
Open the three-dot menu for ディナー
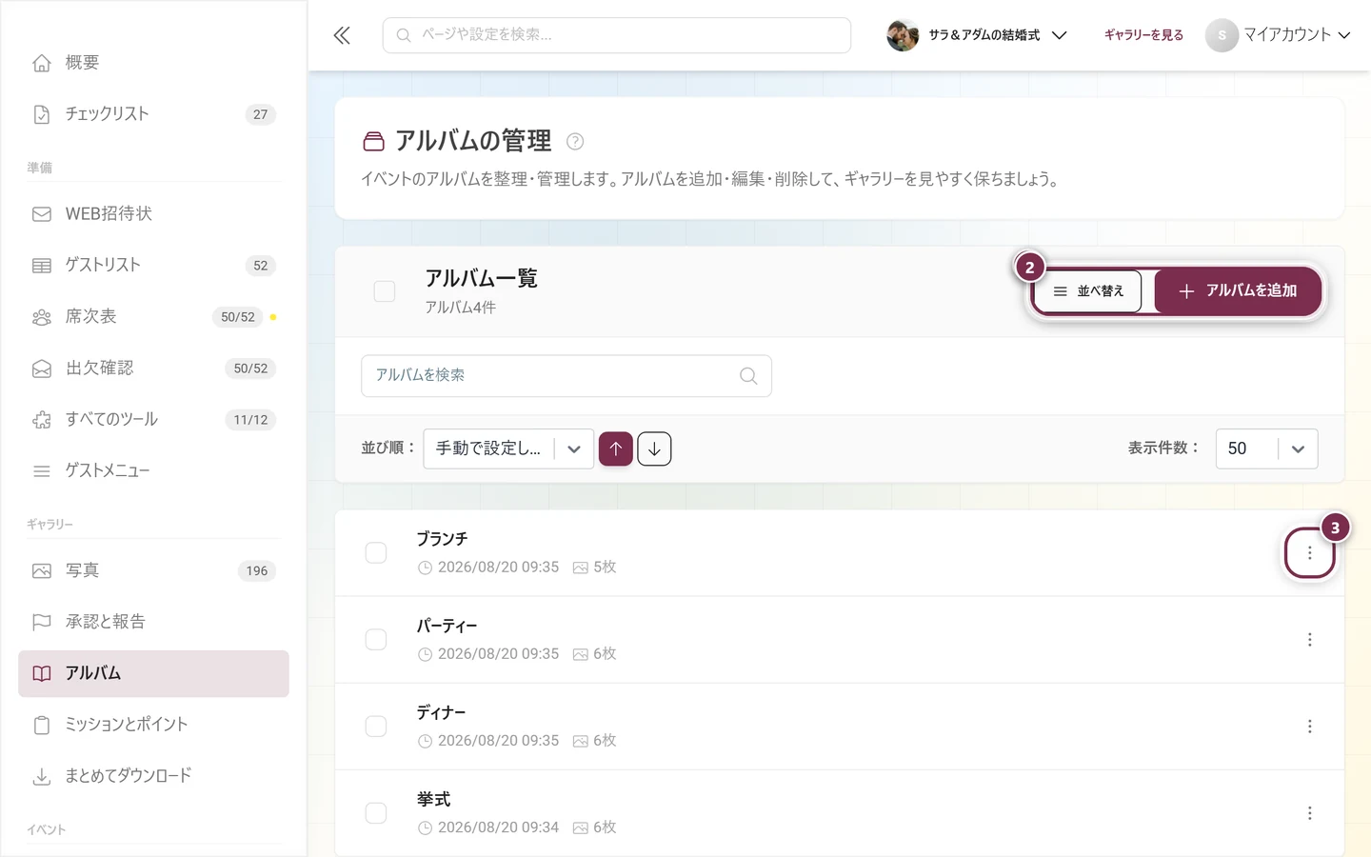1310,727
